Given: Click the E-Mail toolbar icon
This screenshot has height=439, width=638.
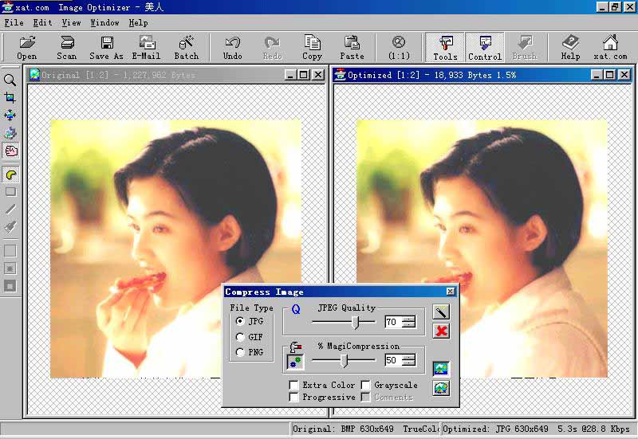Looking at the screenshot, I should click(146, 47).
